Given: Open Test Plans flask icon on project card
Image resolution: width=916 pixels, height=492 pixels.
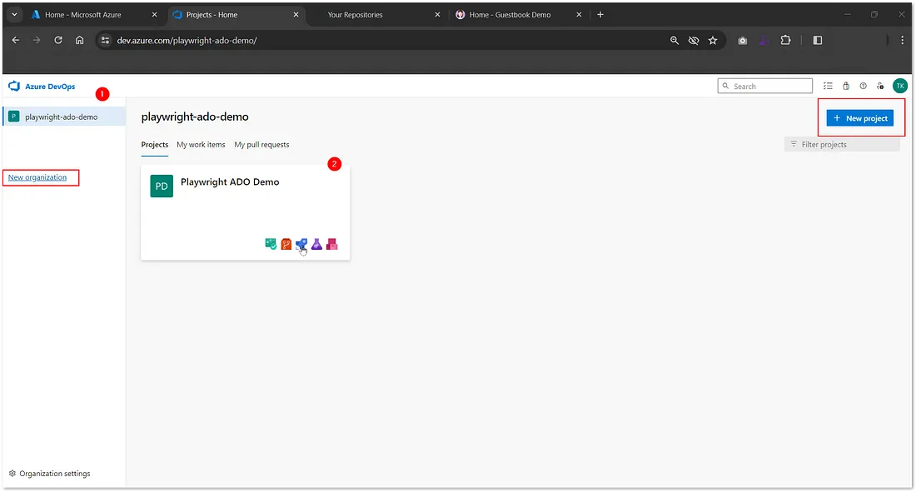Looking at the screenshot, I should 316,244.
